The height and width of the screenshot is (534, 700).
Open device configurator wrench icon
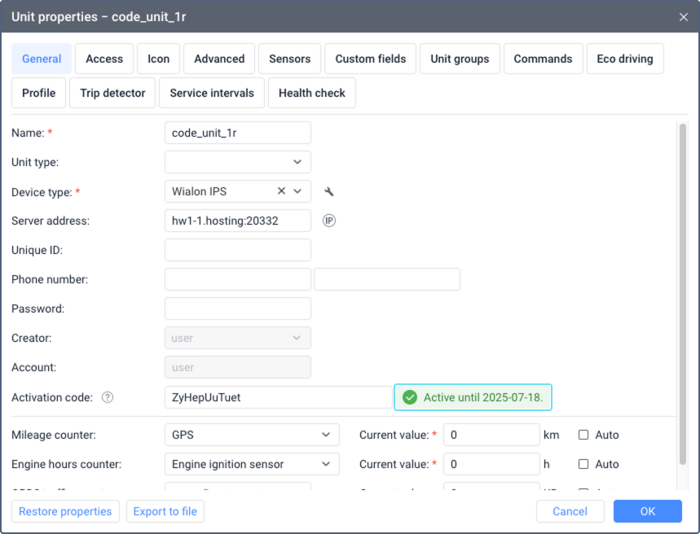coord(328,191)
